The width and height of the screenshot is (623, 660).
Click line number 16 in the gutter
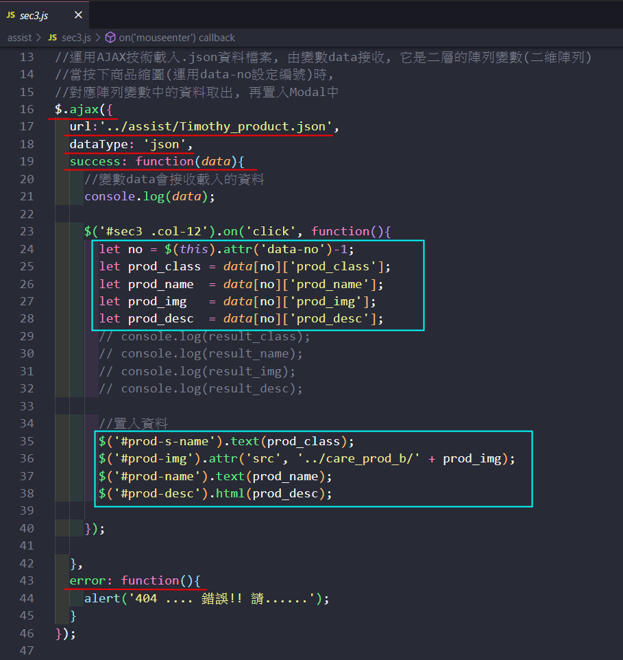pyautogui.click(x=27, y=109)
